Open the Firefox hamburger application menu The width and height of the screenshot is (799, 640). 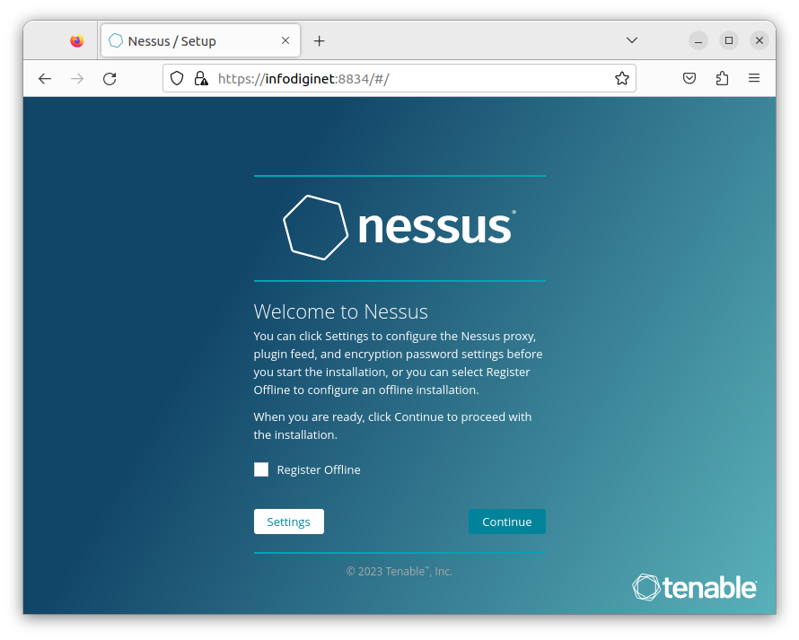754,78
